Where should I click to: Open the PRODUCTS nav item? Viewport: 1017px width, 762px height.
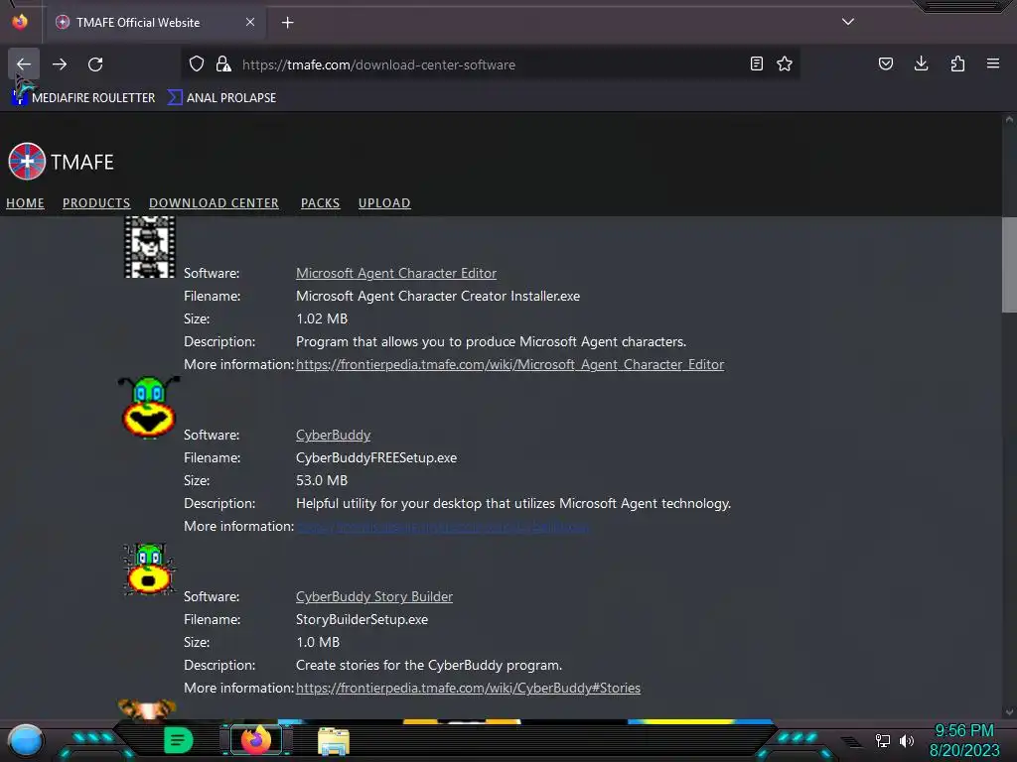(x=96, y=203)
